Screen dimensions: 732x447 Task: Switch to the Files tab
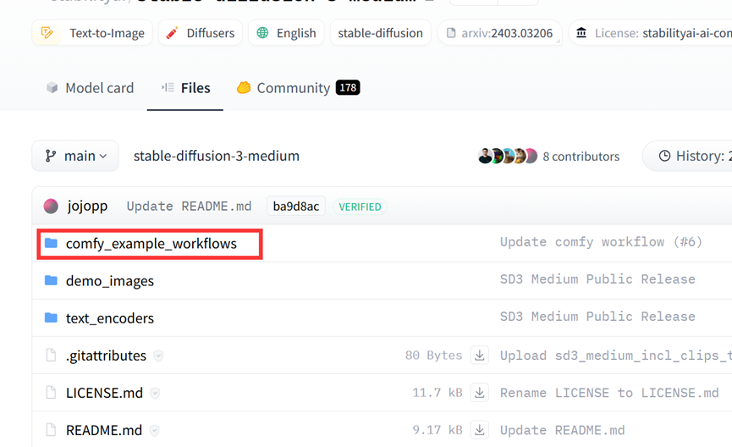[x=185, y=88]
